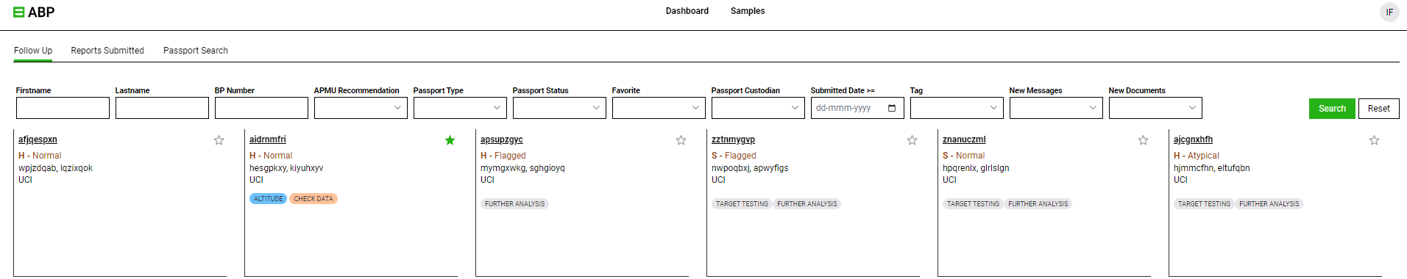
Task: Expand the APMU Recommendation dropdown
Action: coord(361,108)
